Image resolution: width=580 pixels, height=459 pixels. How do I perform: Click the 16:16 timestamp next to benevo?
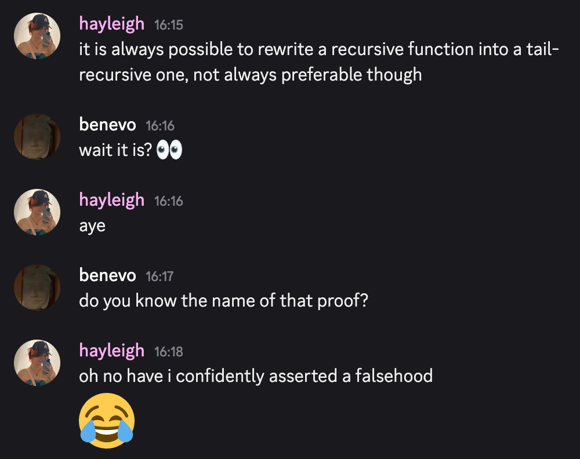click(x=160, y=126)
